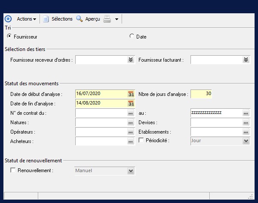The width and height of the screenshot is (258, 203).
Task: Click the lookup button for Devises field
Action: click(246, 122)
